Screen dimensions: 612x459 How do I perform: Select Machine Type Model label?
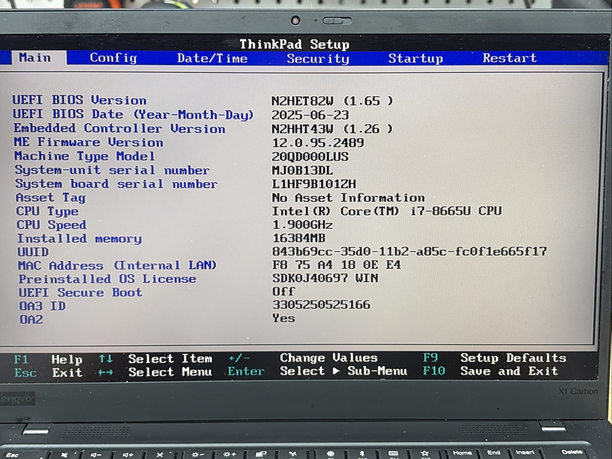(85, 156)
